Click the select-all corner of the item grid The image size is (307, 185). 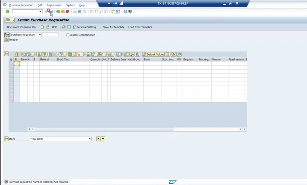[x=11, y=59]
